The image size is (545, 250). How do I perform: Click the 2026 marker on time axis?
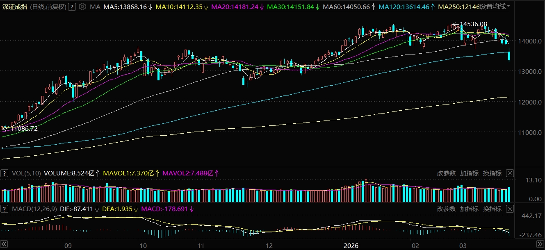pos(351,245)
